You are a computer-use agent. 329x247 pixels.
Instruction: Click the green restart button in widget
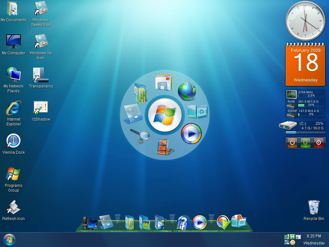tap(305, 142)
